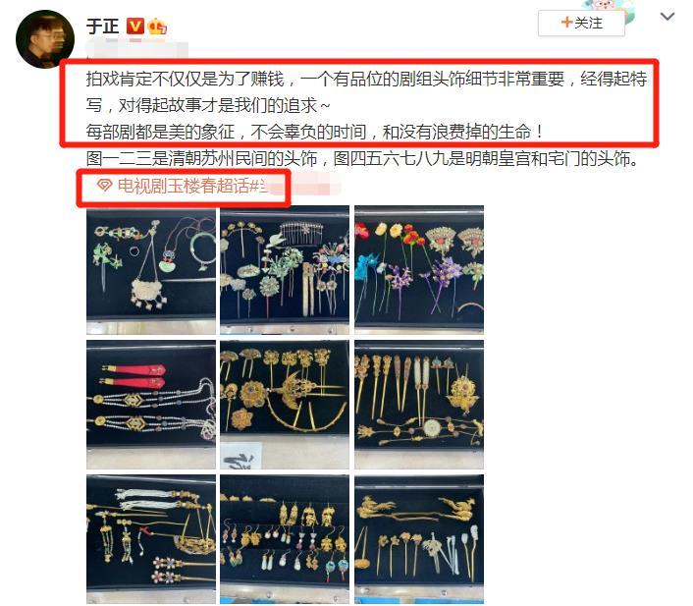Click the blurred timestamp under the username
The width and height of the screenshot is (693, 606).
point(137,48)
